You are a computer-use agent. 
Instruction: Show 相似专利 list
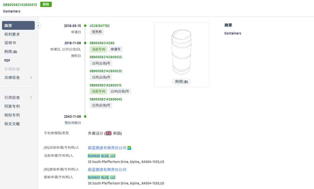12,115
